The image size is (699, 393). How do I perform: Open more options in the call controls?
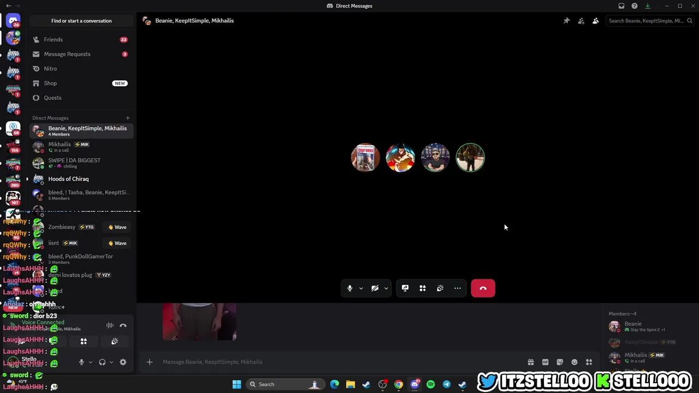pyautogui.click(x=458, y=288)
